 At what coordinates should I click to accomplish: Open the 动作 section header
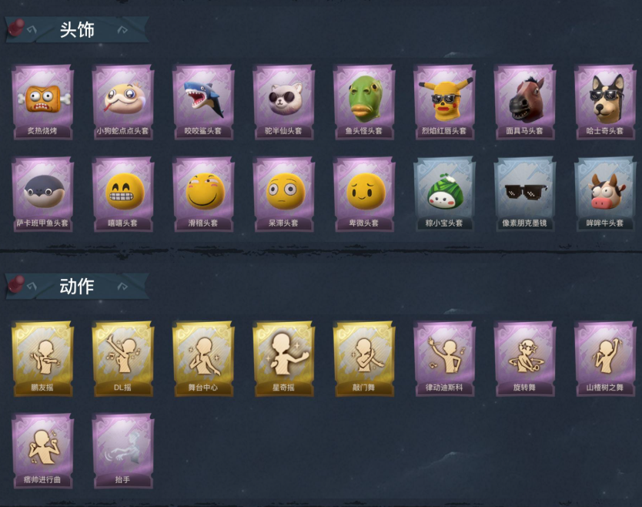coord(77,286)
